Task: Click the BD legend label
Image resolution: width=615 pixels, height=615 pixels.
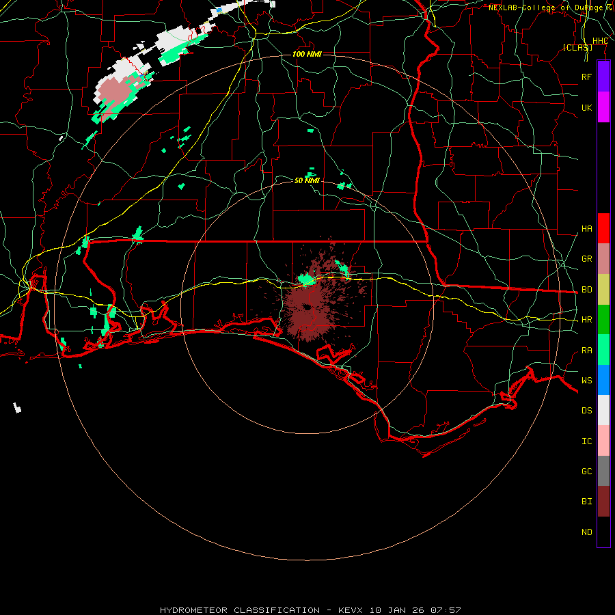Action: [x=586, y=290]
